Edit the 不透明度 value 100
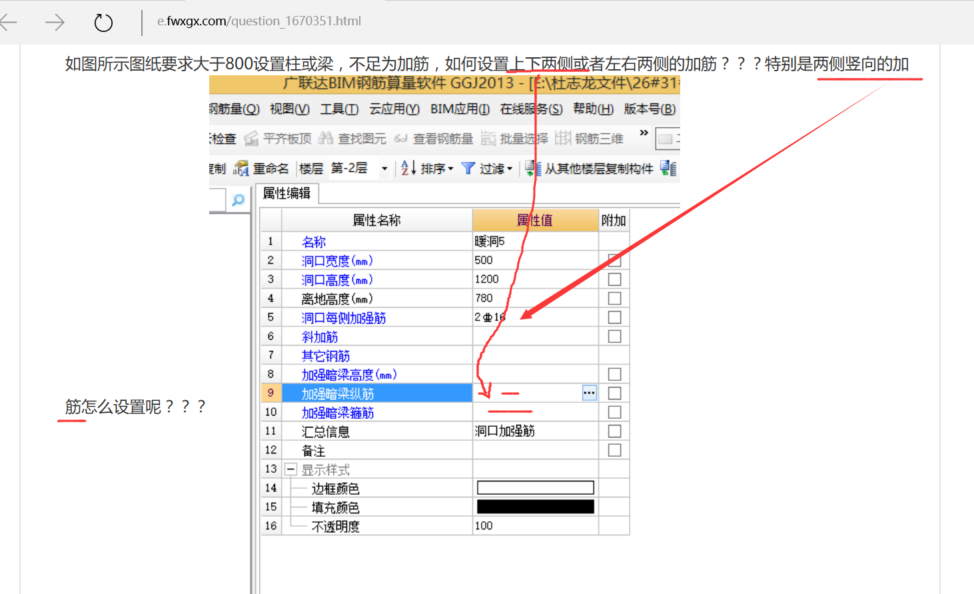This screenshot has width=974, height=594. click(535, 526)
